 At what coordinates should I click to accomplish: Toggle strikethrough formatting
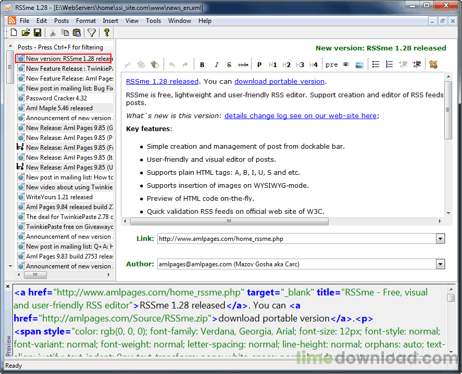pos(229,65)
